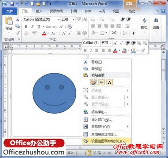Screen dimensions: 168x158
Task: Click the Redo icon in quick access toolbar
Action: click(x=26, y=4)
